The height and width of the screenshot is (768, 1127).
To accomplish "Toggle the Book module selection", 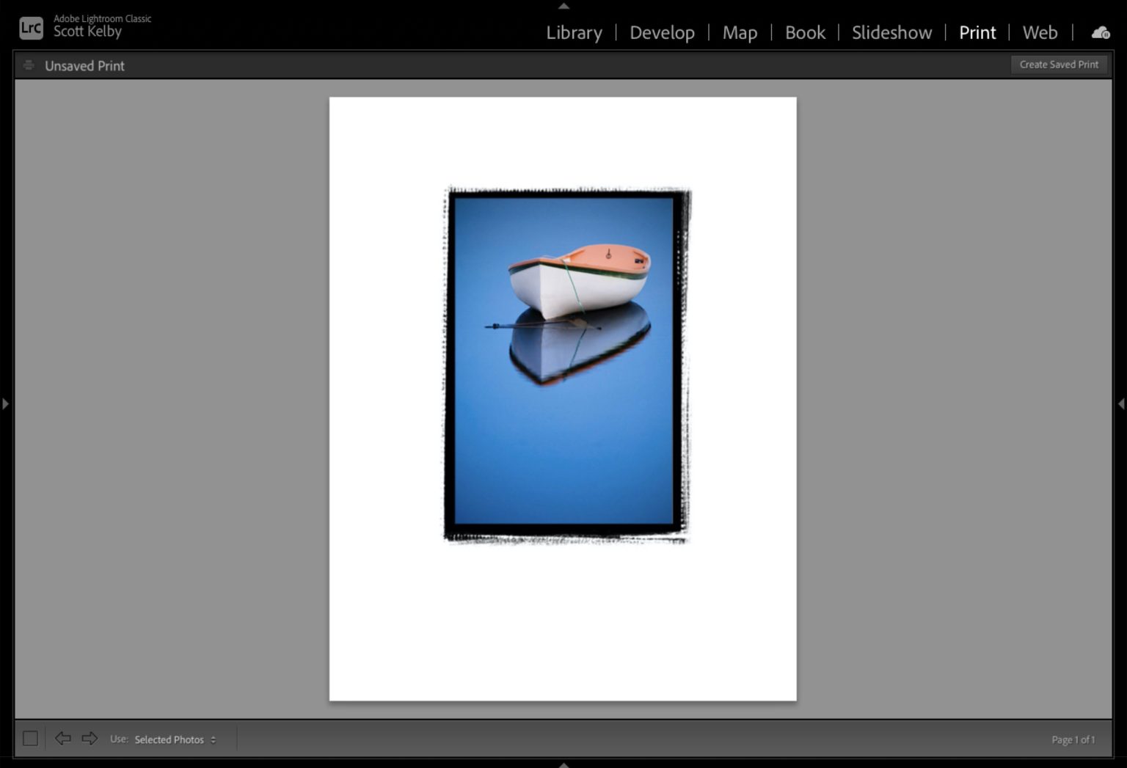I will 804,32.
